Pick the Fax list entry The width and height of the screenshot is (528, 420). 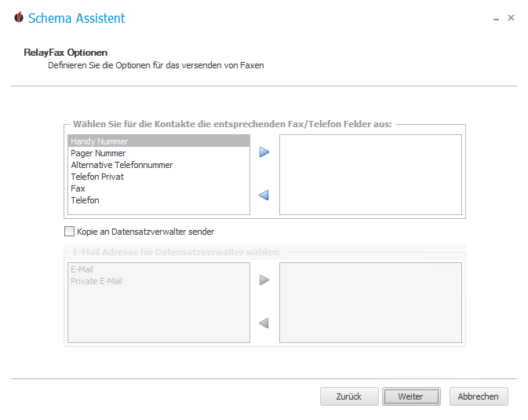(158, 188)
